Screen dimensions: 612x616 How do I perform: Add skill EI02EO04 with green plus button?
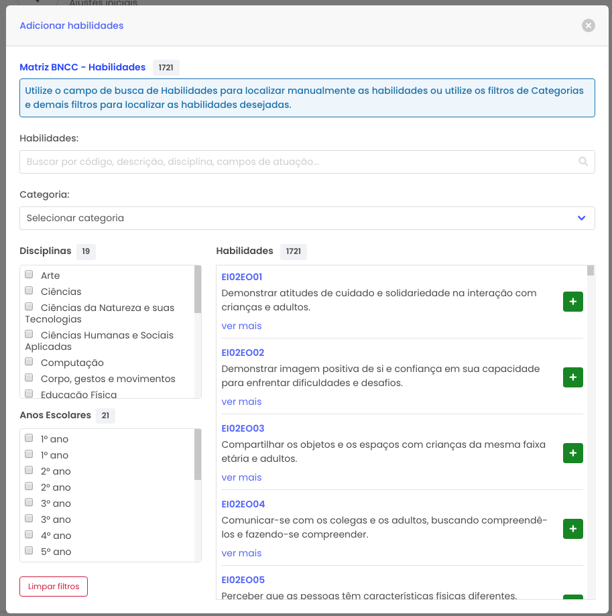[572, 529]
